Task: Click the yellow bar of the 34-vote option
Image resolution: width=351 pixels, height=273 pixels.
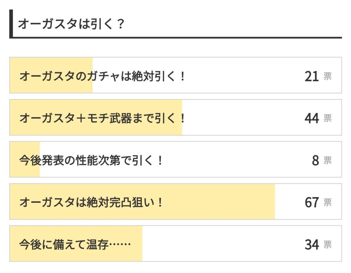Action: point(76,244)
